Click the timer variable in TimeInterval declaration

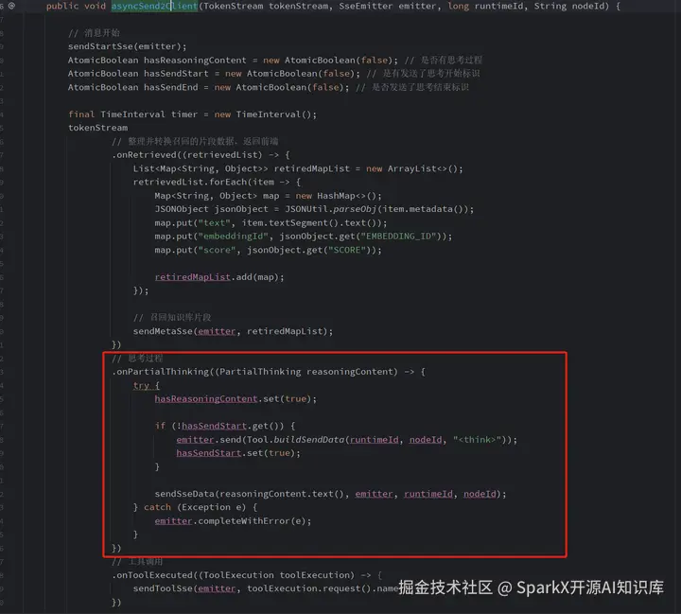184,114
